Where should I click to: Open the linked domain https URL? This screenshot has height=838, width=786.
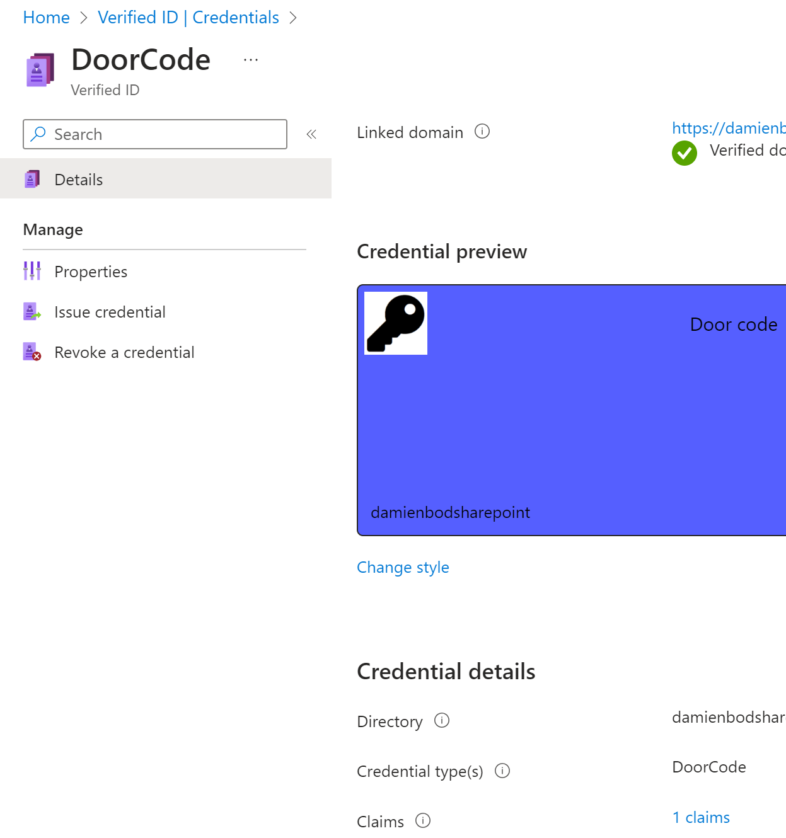coord(728,128)
